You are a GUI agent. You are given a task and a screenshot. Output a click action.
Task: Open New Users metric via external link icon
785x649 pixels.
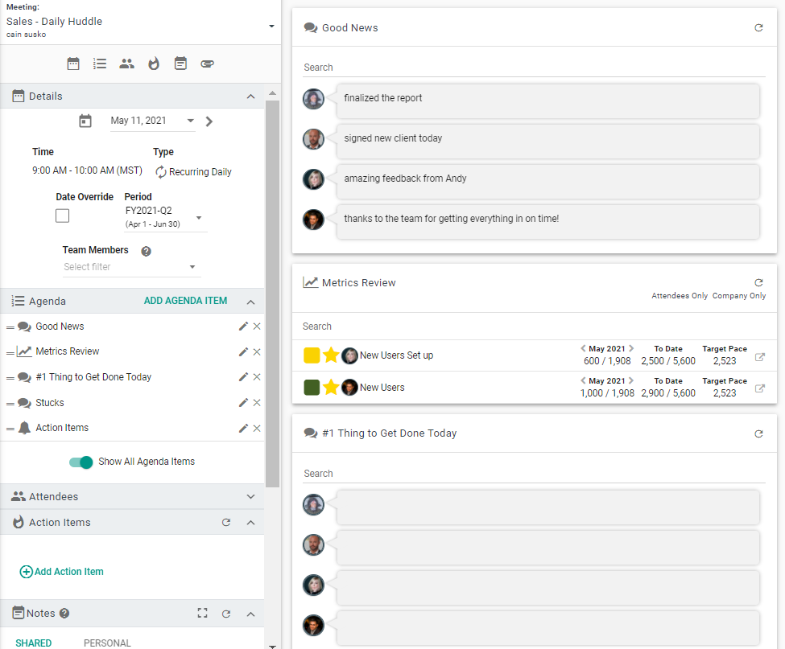pyautogui.click(x=759, y=387)
